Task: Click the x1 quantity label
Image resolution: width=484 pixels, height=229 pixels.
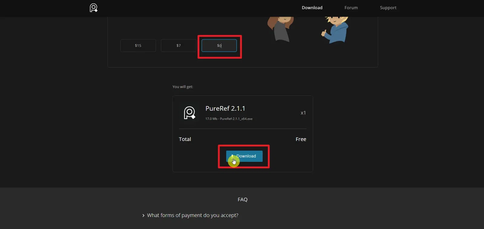Action: (303, 113)
